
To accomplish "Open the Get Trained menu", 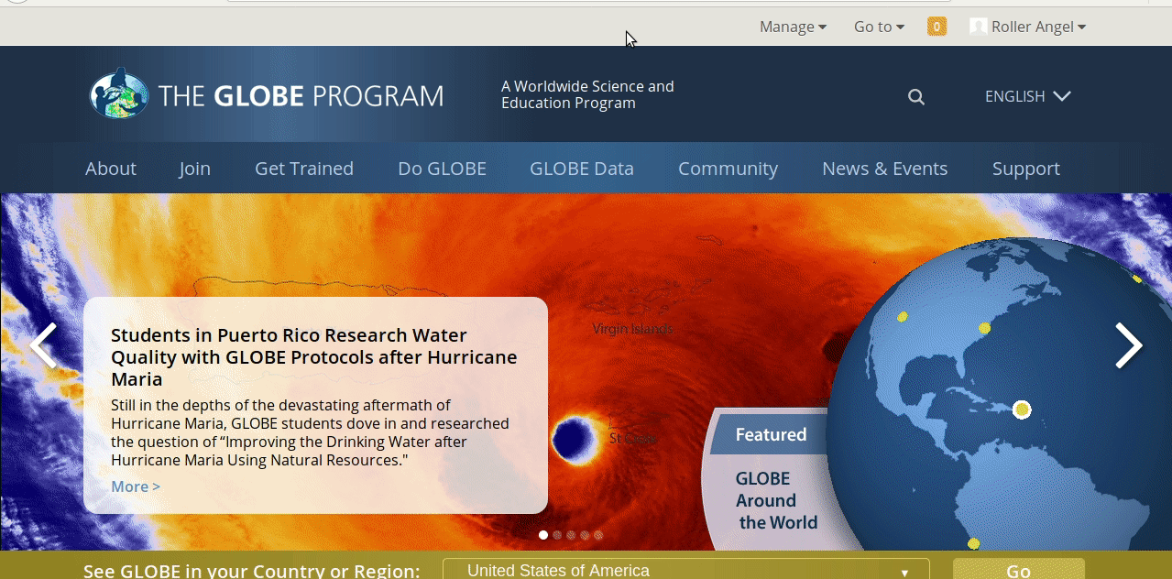I will 304,169.
